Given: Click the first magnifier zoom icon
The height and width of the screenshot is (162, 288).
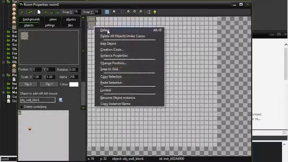Looking at the screenshot, I should (x=128, y=12).
